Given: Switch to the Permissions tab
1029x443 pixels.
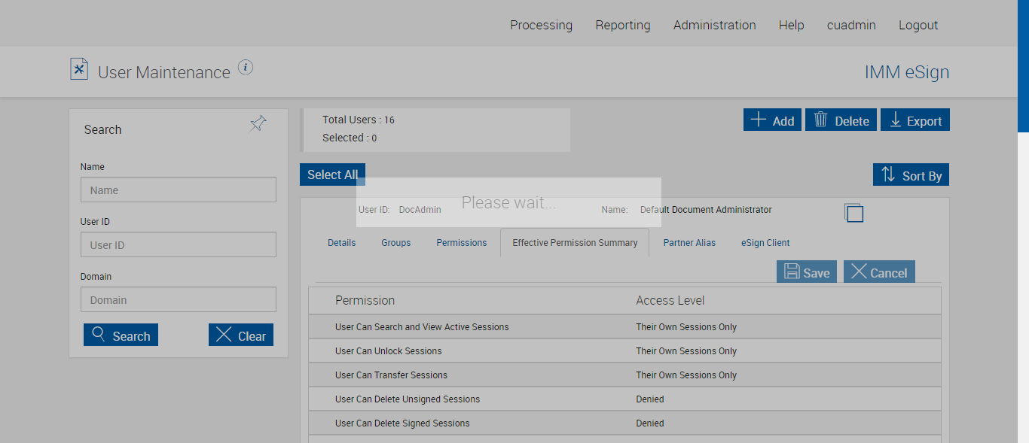Looking at the screenshot, I should tap(461, 243).
